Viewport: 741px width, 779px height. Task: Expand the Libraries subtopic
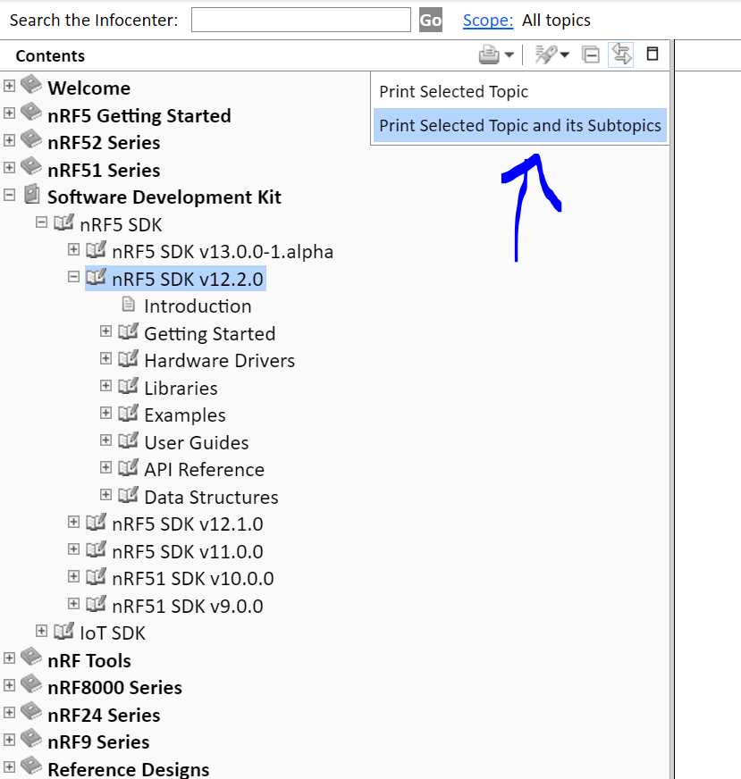tap(105, 386)
